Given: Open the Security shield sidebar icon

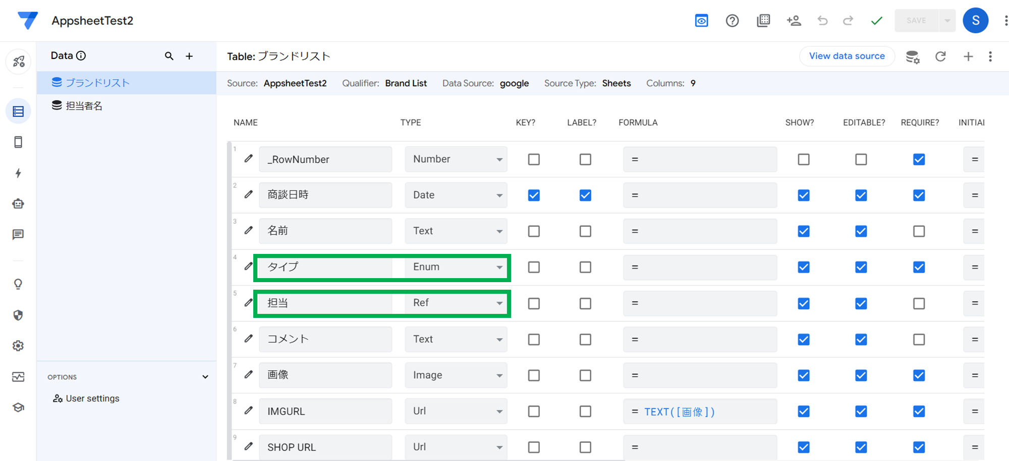Looking at the screenshot, I should [18, 315].
